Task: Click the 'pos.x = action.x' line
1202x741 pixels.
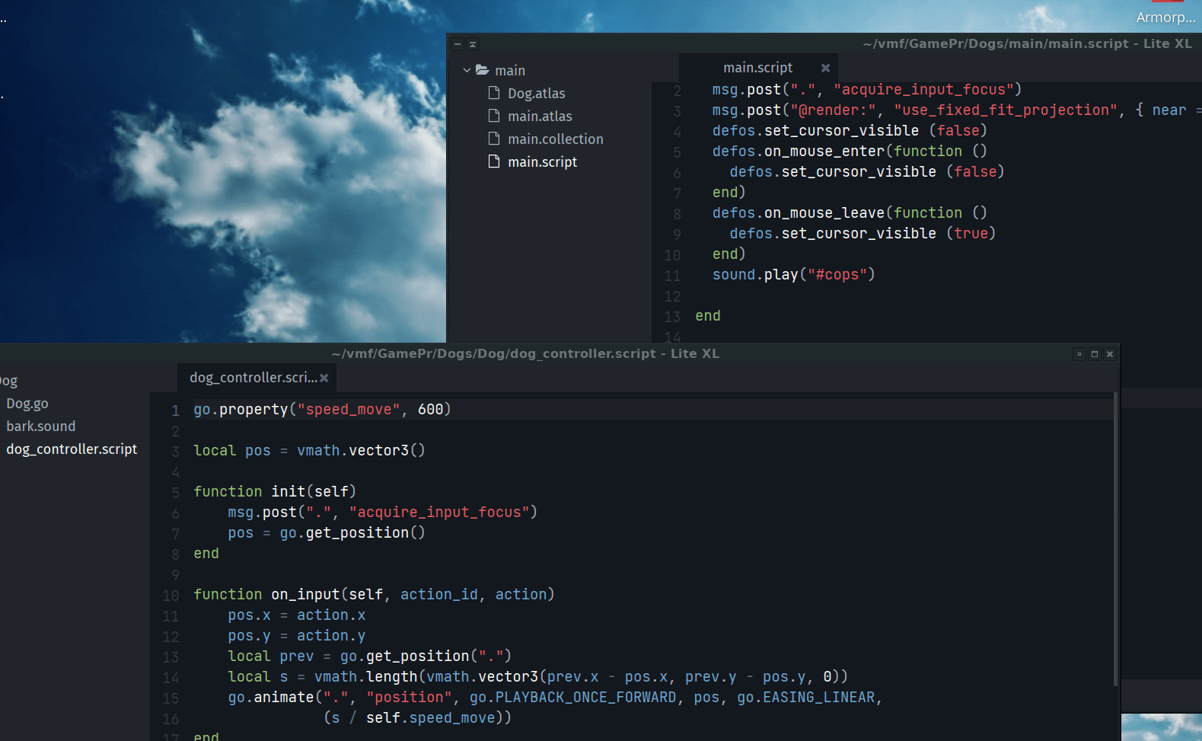Action: 297,615
